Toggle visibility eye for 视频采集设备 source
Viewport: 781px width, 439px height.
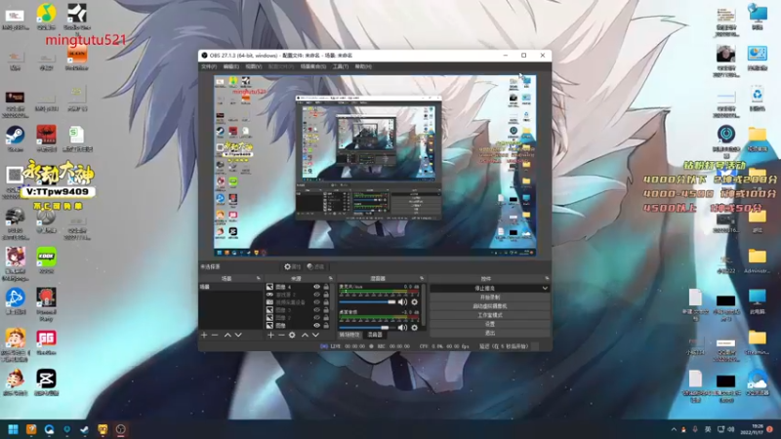pyautogui.click(x=316, y=302)
